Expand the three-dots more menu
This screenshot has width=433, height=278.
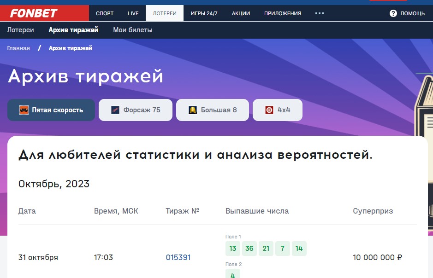coord(320,13)
